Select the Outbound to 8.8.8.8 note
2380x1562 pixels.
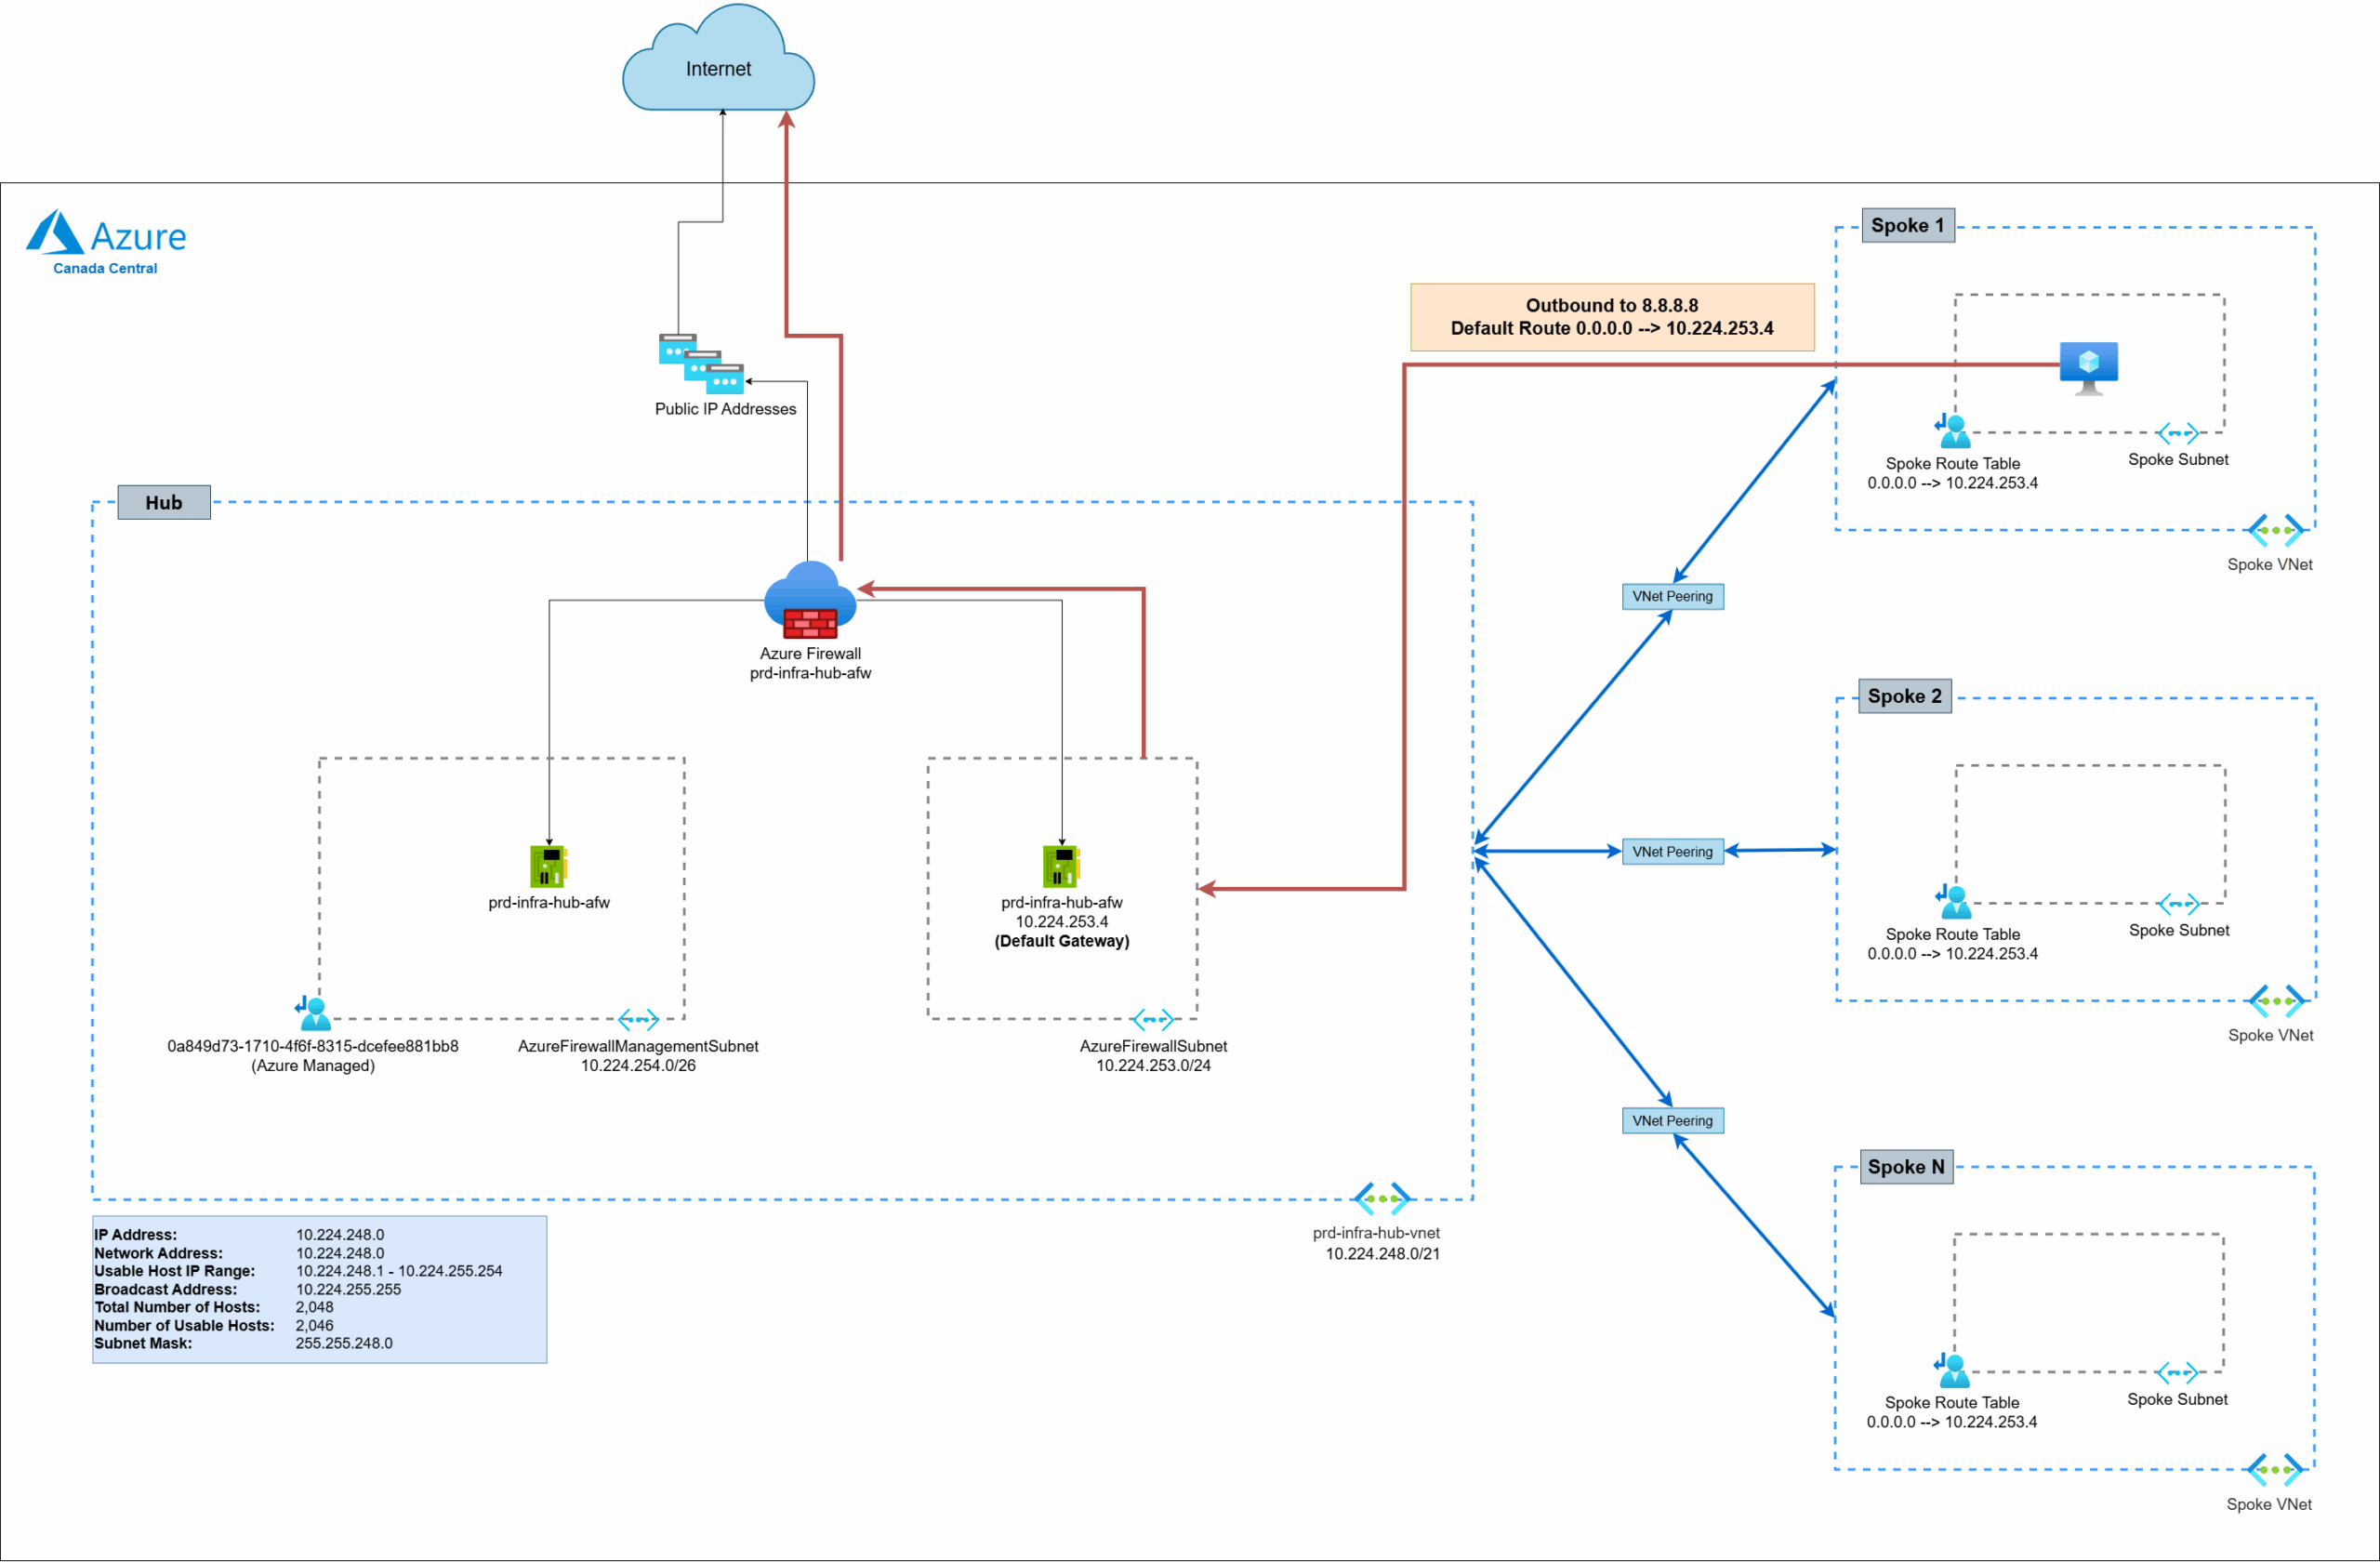pos(1611,317)
